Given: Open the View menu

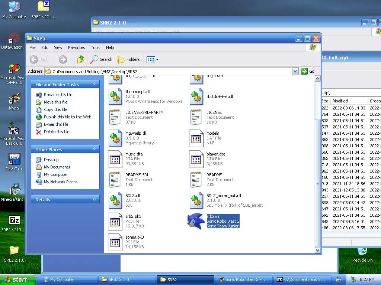Looking at the screenshot, I should coord(58,47).
